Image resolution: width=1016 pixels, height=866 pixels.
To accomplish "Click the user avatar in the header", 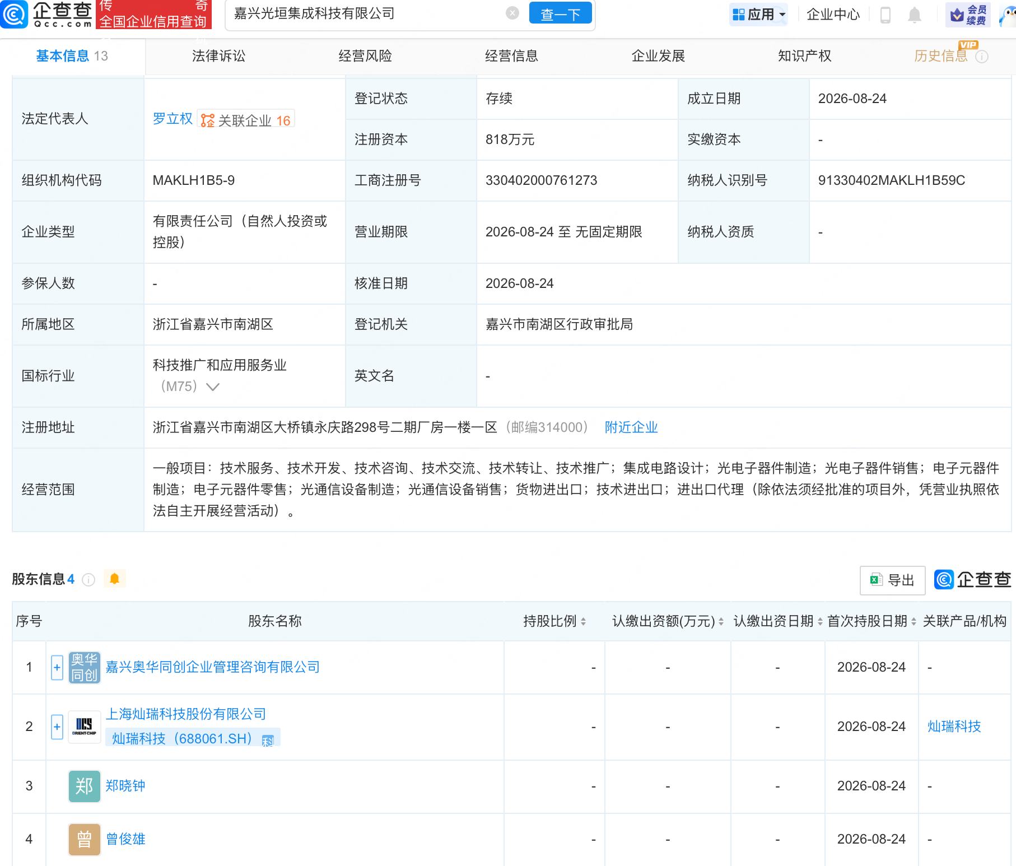I will [x=1008, y=15].
